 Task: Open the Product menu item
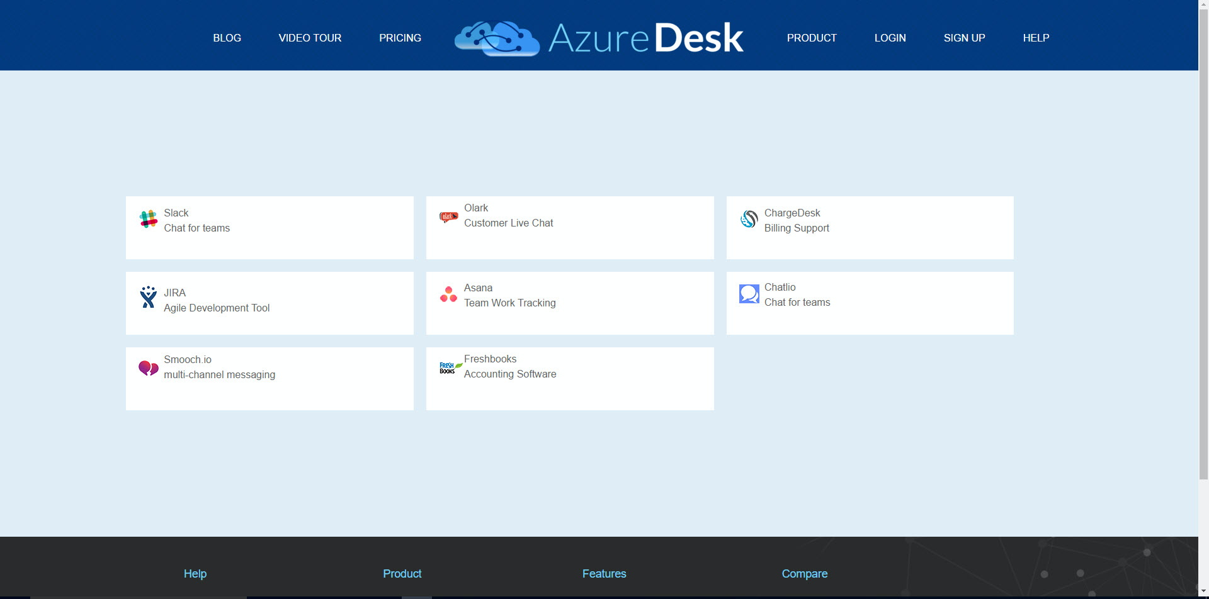point(812,38)
